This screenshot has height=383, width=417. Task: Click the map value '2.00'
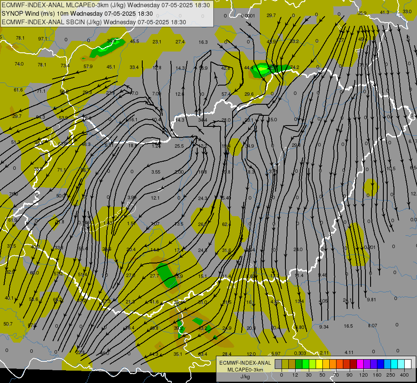179,172
